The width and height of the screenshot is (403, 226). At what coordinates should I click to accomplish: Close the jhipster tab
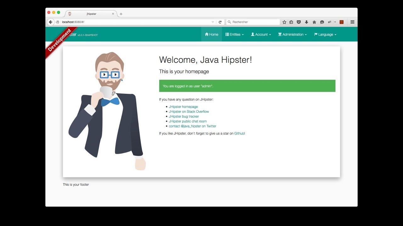[113, 14]
